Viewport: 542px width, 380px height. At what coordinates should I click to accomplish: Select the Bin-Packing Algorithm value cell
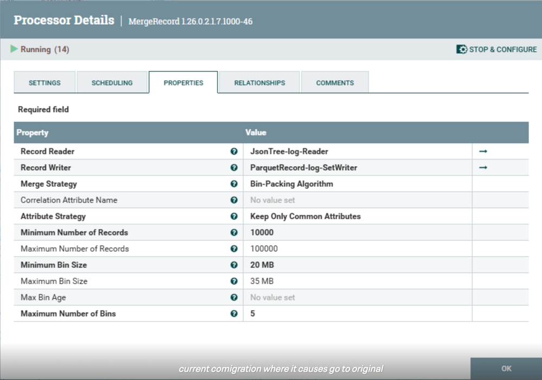291,184
